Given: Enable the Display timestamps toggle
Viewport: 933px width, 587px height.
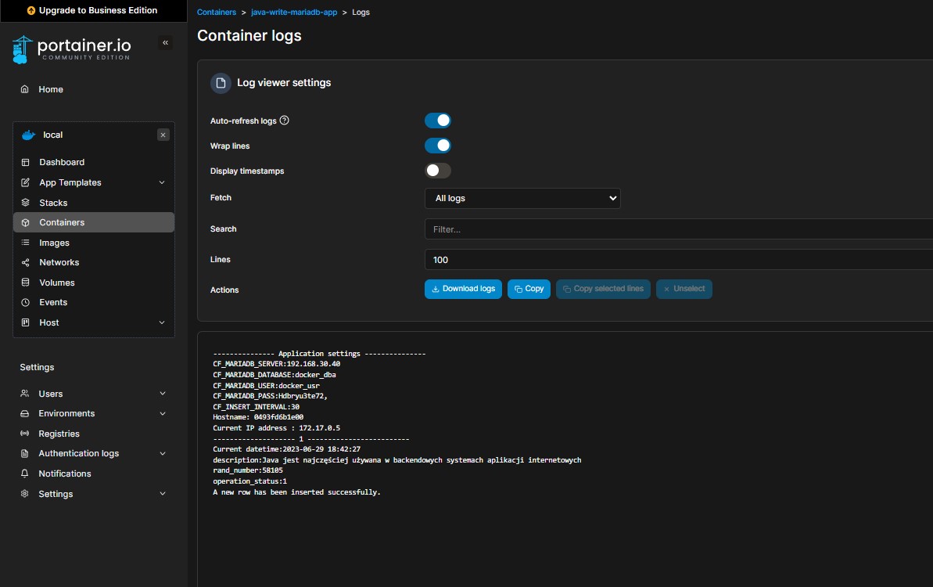Looking at the screenshot, I should 438,171.
